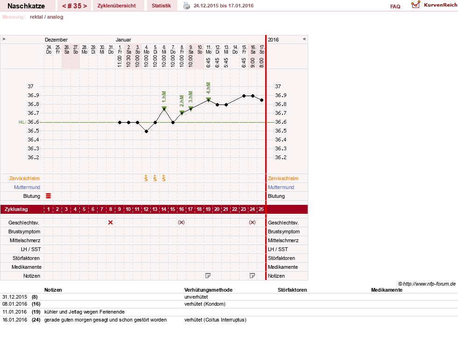This screenshot has width=458, height=364.
Task: Click the 31.12.2015 row in notes table
Action: pos(229,297)
